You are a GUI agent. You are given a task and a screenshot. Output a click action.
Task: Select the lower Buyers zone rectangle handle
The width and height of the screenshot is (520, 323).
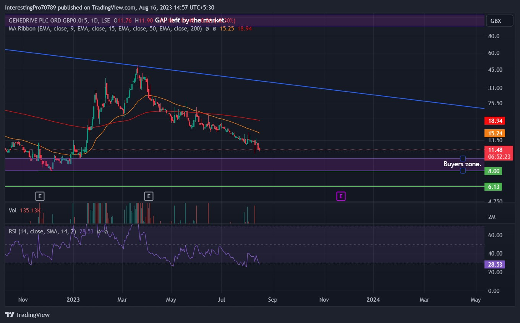point(463,171)
